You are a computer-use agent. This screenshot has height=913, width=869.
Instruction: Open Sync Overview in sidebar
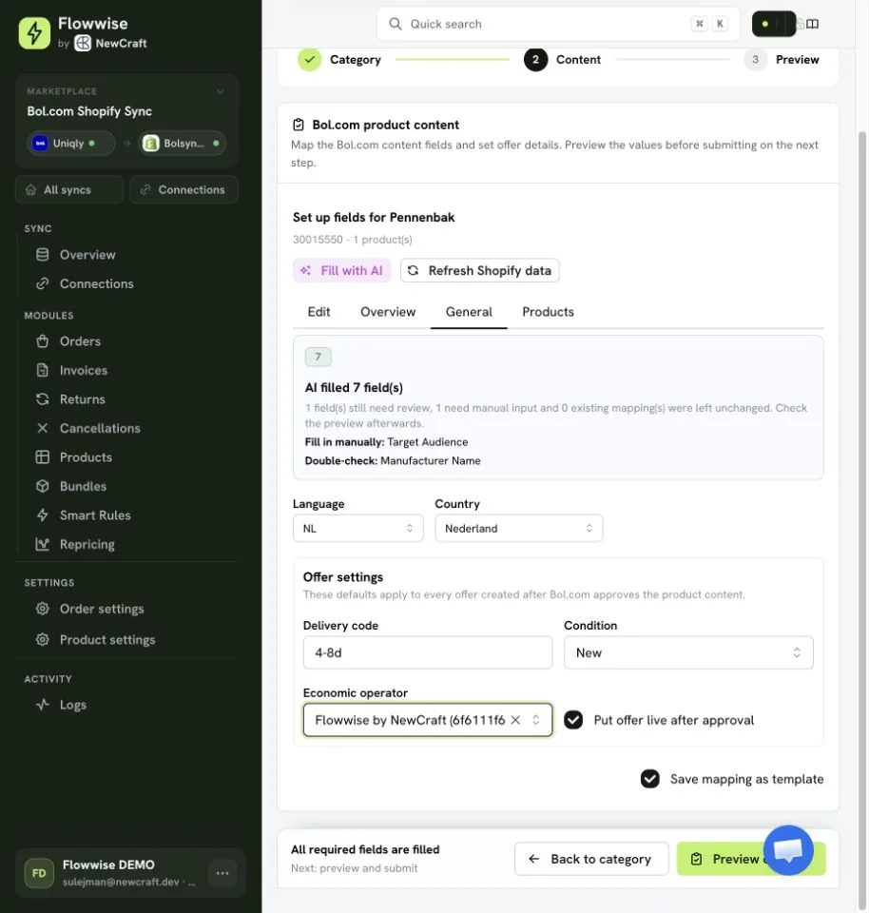87,255
